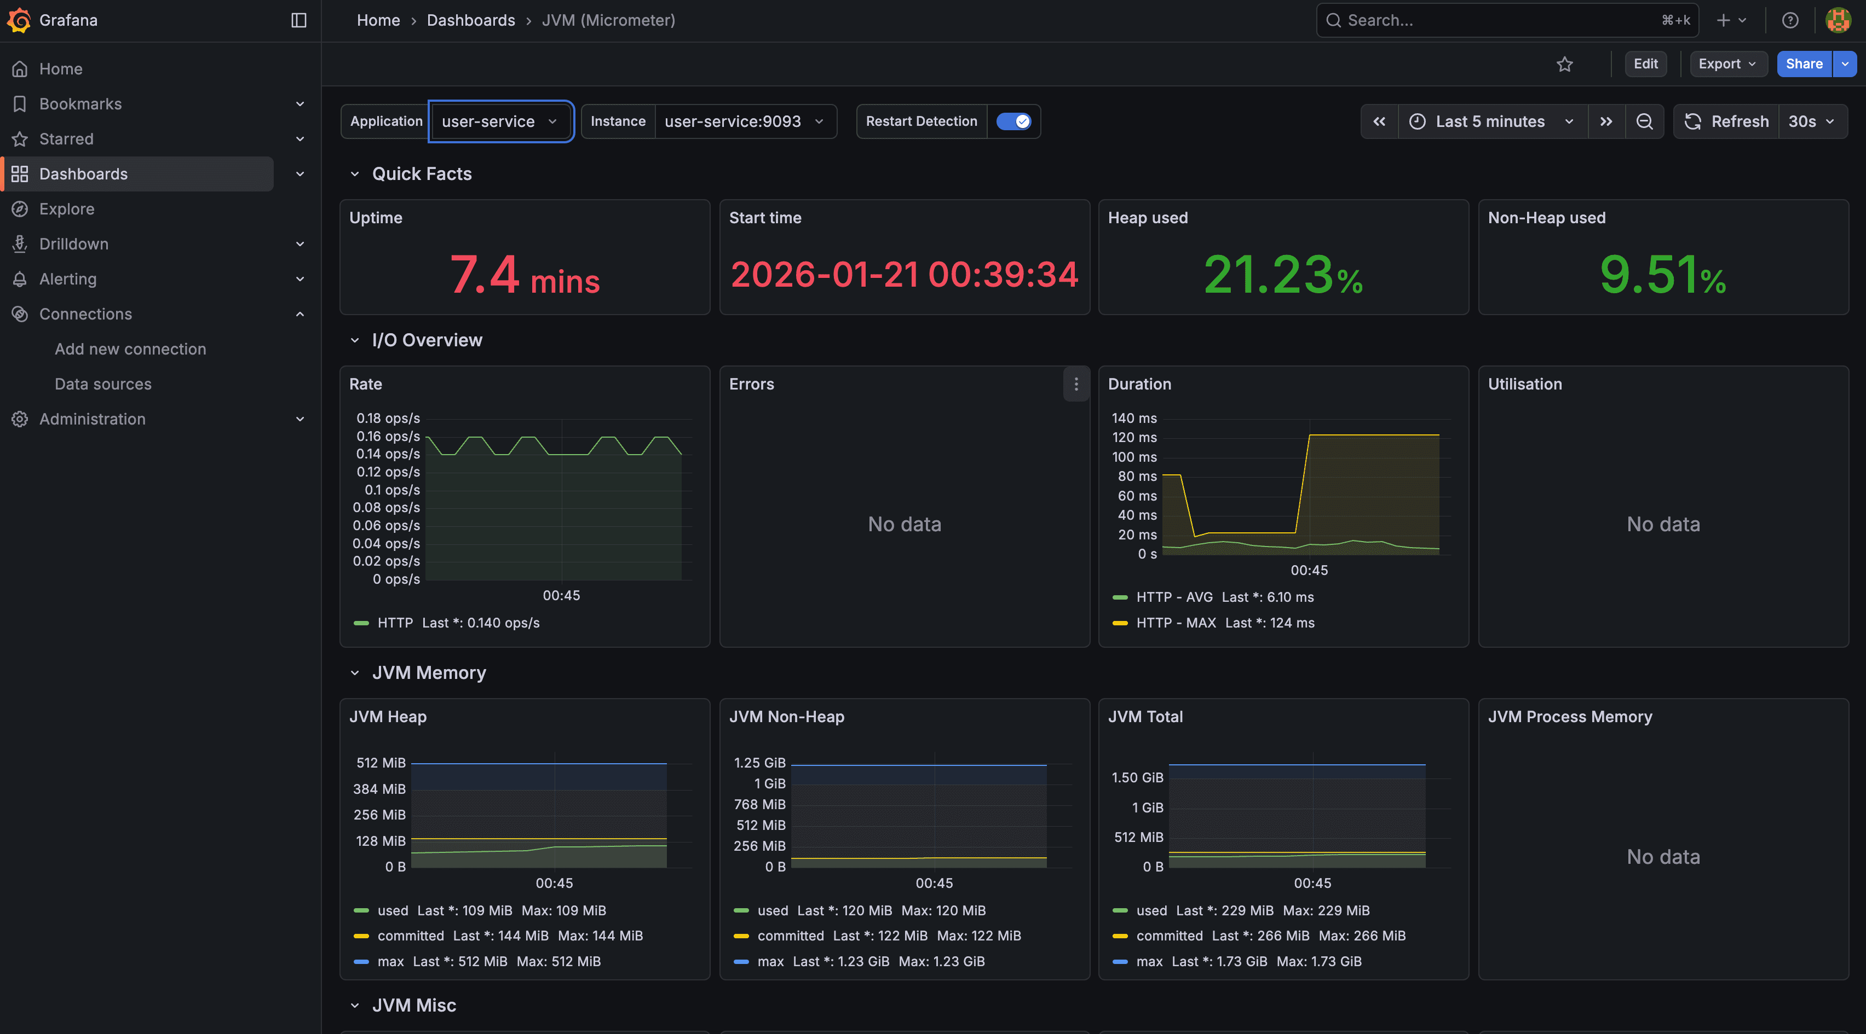This screenshot has width=1866, height=1034.
Task: Select the Alerting bell icon
Action: click(x=20, y=278)
